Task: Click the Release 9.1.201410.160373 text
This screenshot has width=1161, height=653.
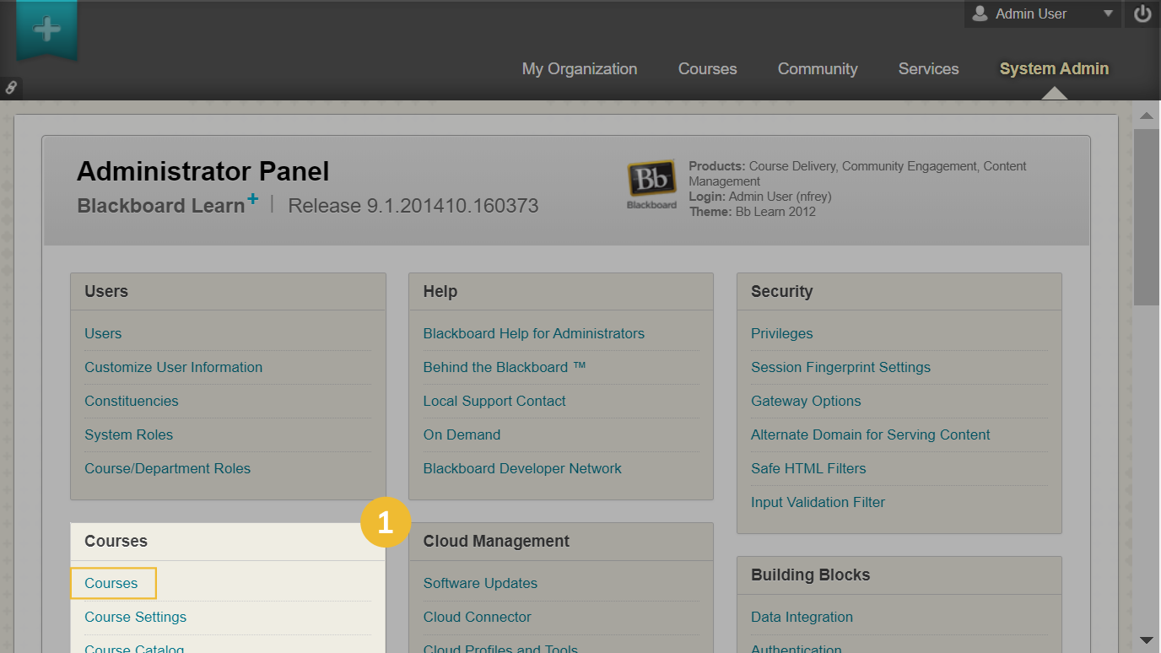Action: pos(413,206)
